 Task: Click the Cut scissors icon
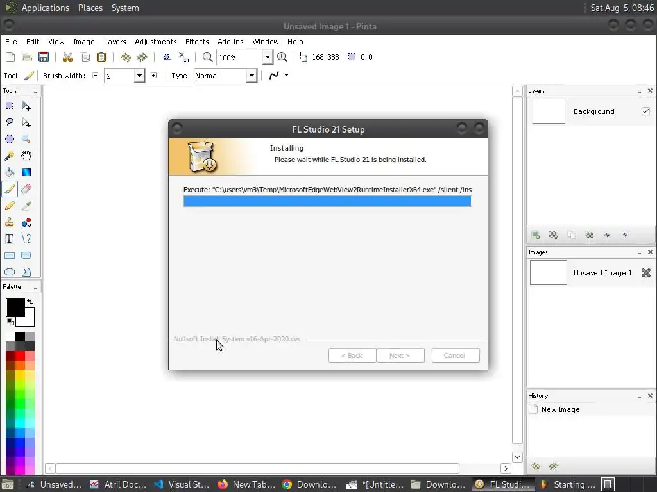coord(67,57)
